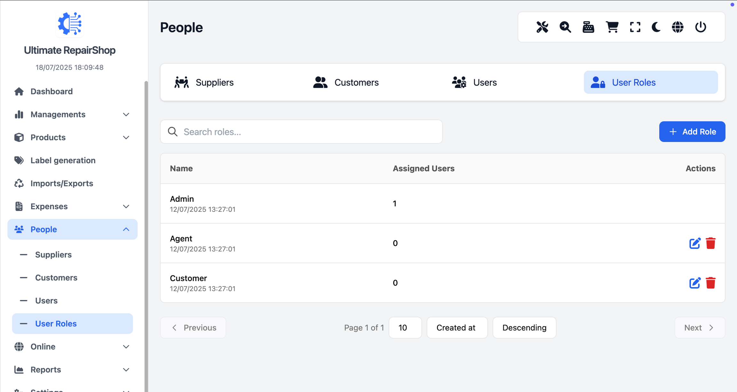The image size is (737, 392).
Task: Open the language globe icon
Action: click(678, 27)
